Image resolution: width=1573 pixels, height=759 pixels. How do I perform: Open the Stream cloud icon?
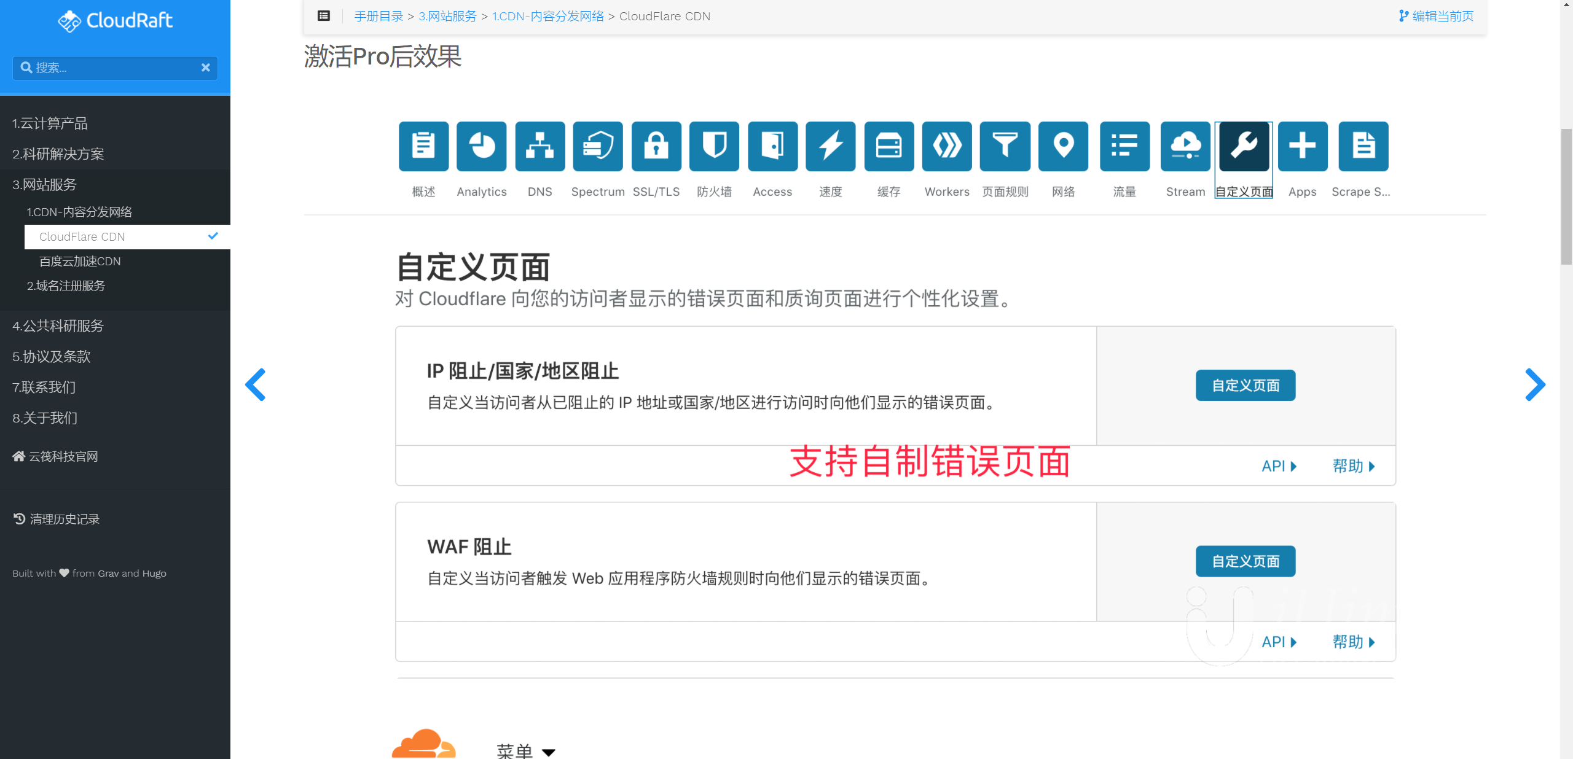pos(1185,146)
